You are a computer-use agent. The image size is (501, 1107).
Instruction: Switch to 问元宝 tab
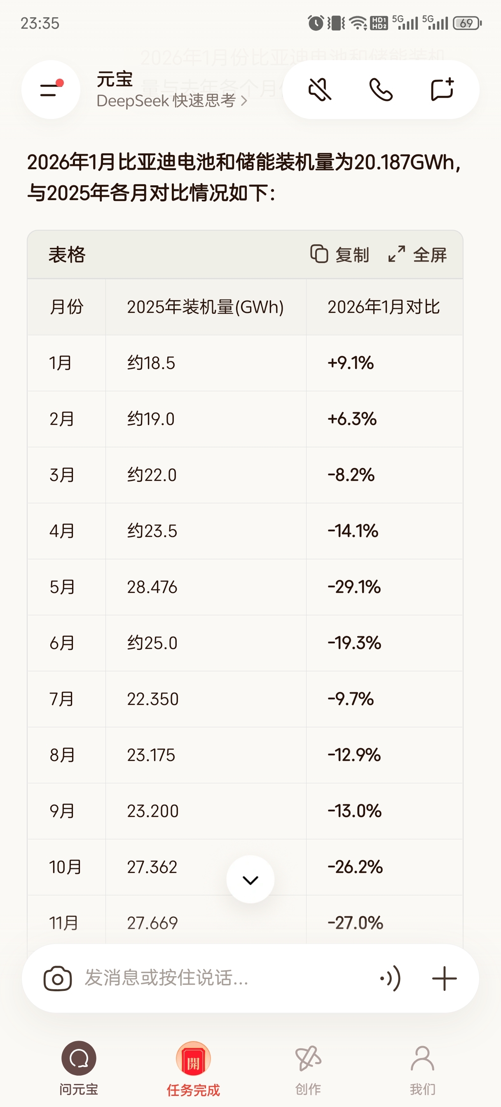79,1068
